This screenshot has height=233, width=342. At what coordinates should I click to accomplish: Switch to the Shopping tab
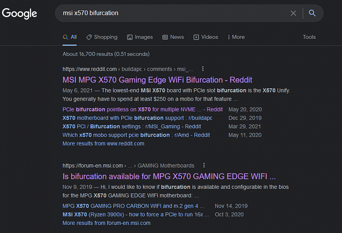pyautogui.click(x=102, y=37)
